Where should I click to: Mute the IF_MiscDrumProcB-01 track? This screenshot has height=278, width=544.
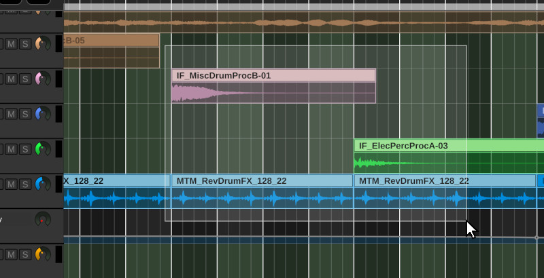click(x=12, y=79)
